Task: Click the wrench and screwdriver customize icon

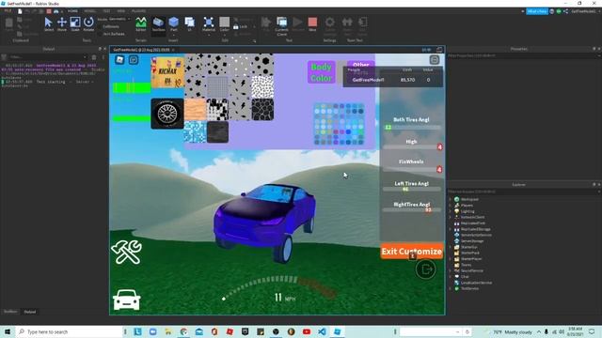Action: [126, 252]
